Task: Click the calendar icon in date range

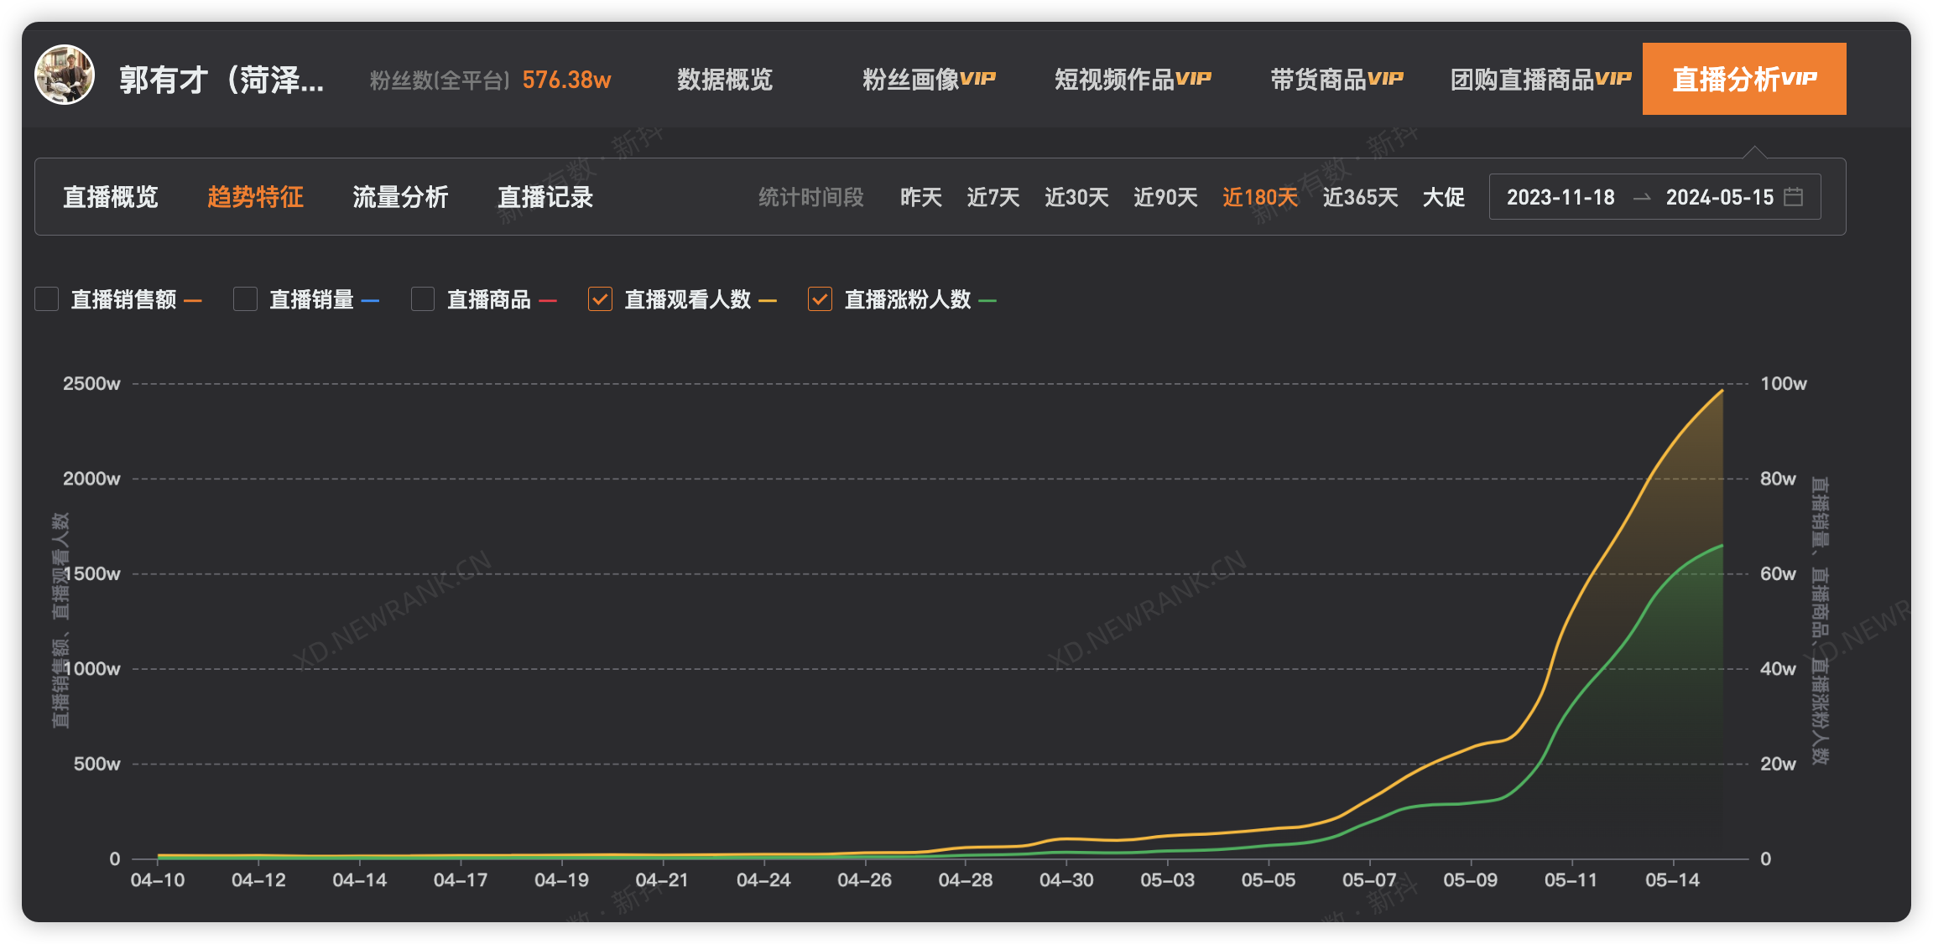Action: click(1793, 197)
